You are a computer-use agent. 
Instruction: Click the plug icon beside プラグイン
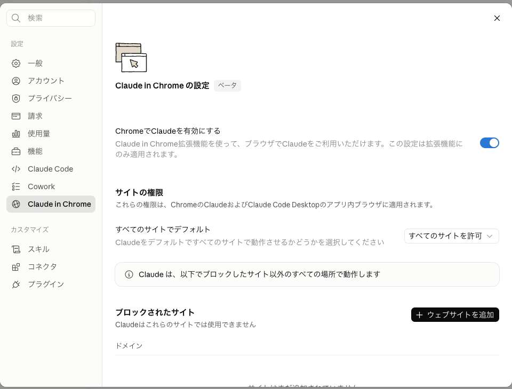[15, 285]
